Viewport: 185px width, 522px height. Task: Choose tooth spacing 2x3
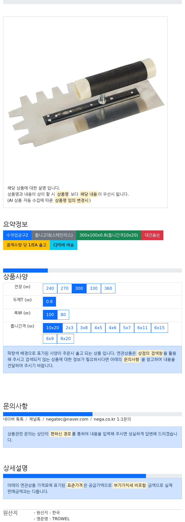click(69, 328)
